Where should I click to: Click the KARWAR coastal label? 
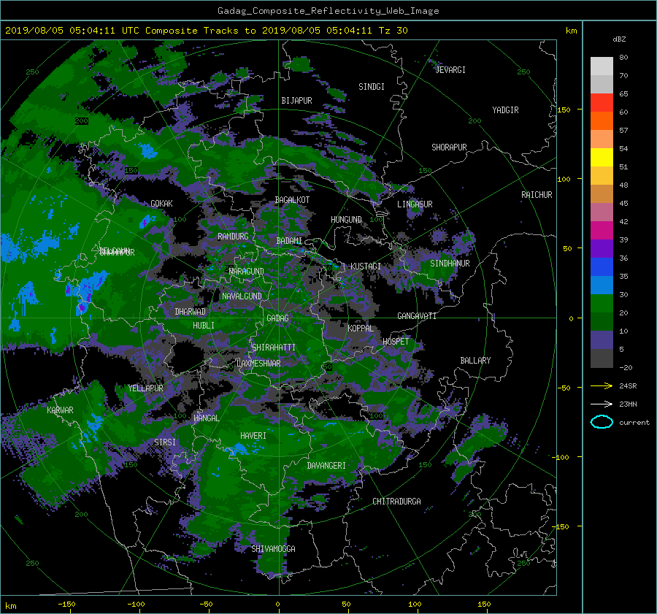click(60, 410)
